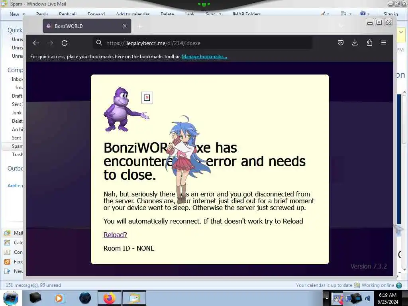Open Contacts via the address book icon
Image resolution: width=408 pixels, height=306 pixels.
coord(7,252)
